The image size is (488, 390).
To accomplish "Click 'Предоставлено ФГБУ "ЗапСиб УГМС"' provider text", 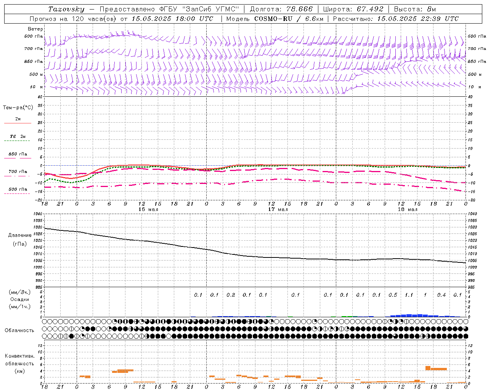I will point(169,9).
